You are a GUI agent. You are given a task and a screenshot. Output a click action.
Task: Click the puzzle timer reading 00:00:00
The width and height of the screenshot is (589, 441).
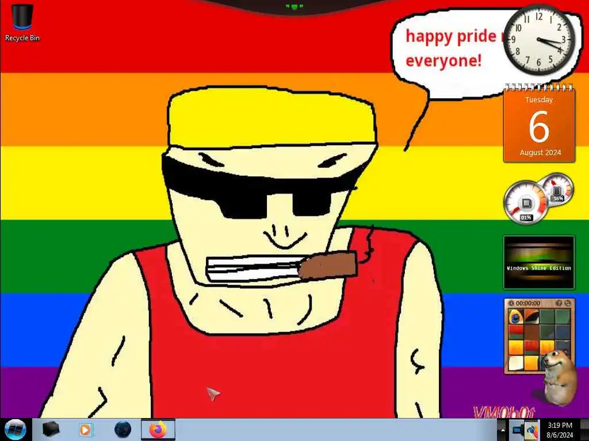click(x=528, y=303)
